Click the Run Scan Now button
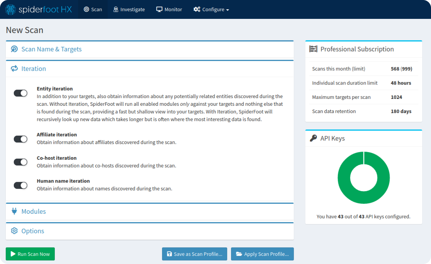This screenshot has width=431, height=264. coord(30,254)
